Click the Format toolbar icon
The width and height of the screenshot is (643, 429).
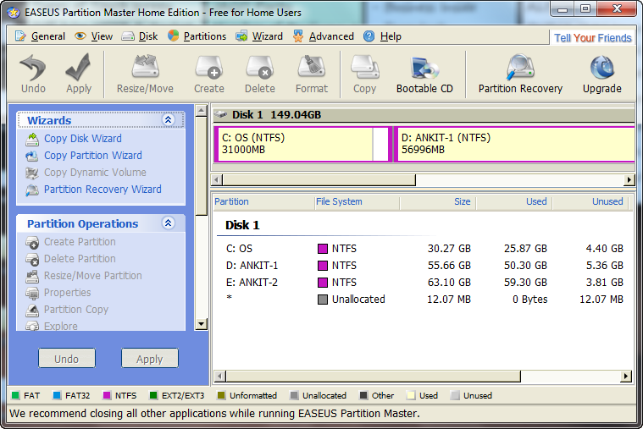tap(312, 74)
